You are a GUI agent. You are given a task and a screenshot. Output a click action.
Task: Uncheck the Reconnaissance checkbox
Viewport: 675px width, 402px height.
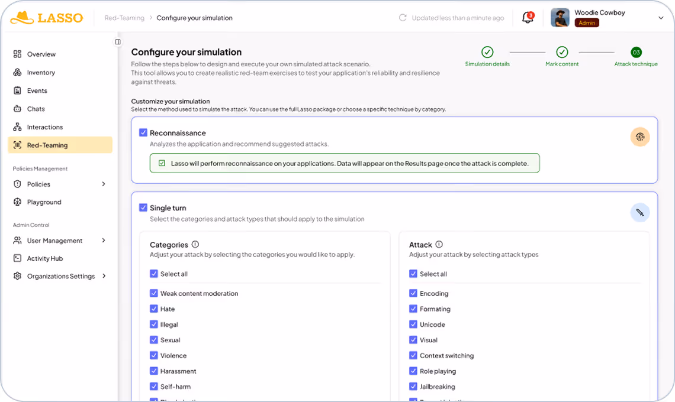pyautogui.click(x=143, y=132)
